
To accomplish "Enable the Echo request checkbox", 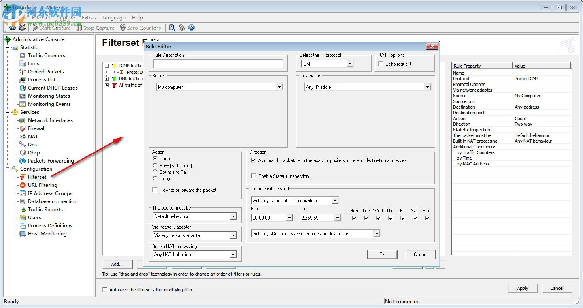I will click(381, 64).
